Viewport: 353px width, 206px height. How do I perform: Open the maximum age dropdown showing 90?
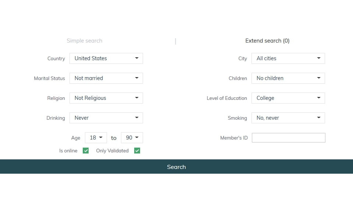[x=132, y=138]
